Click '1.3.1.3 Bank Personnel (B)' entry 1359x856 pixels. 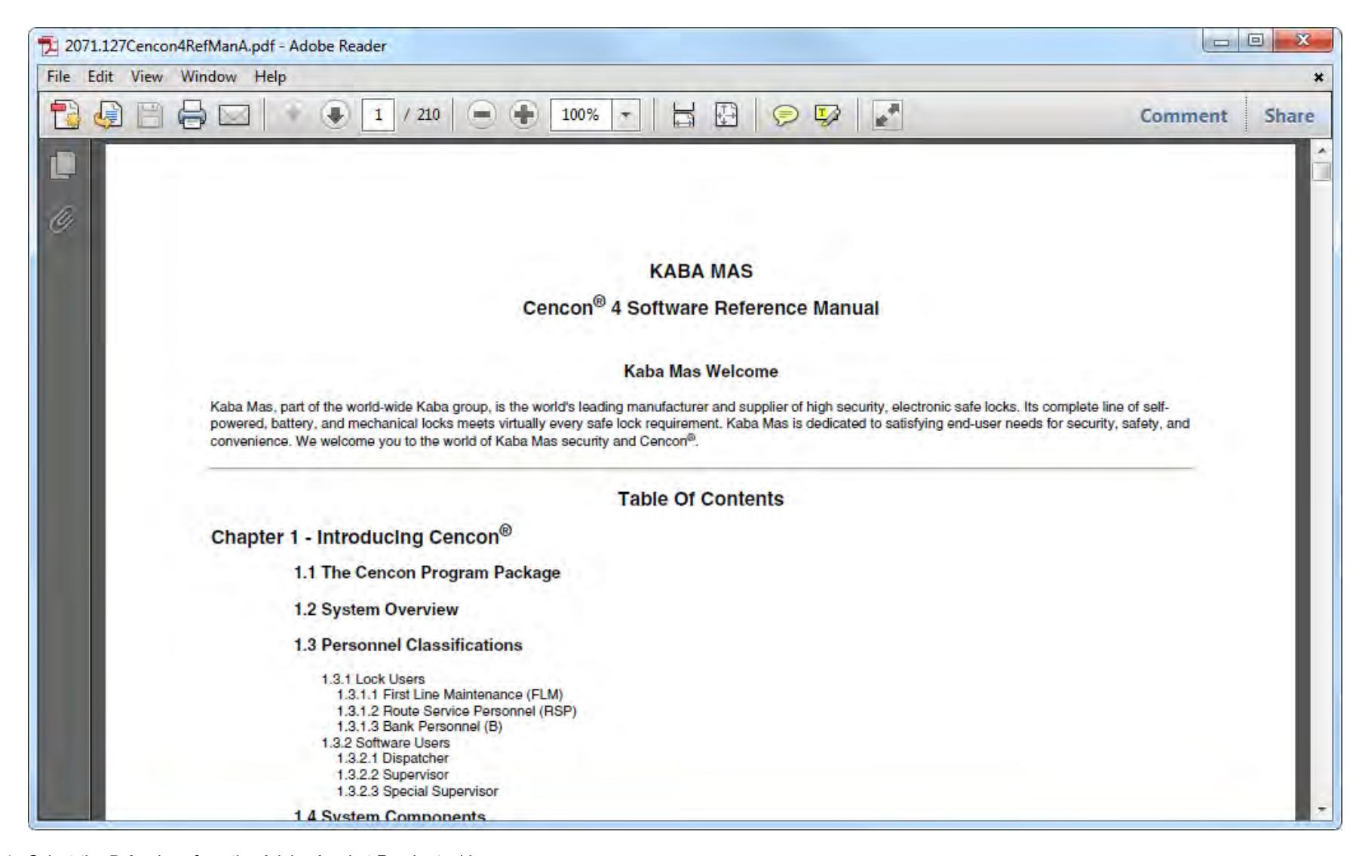coord(419,727)
